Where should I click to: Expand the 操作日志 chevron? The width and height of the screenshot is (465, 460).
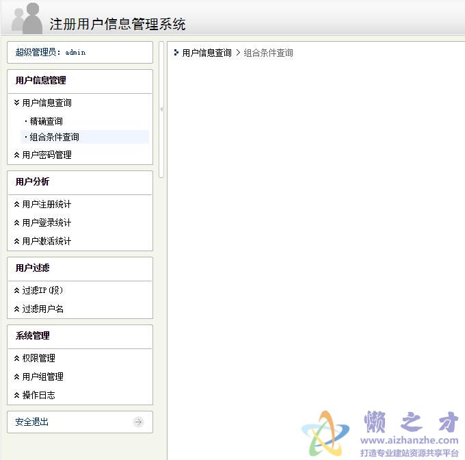pyautogui.click(x=16, y=395)
